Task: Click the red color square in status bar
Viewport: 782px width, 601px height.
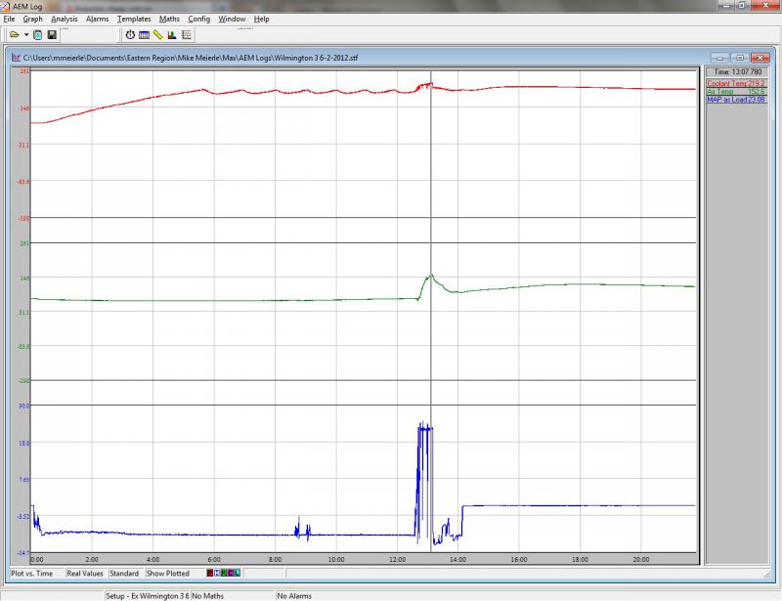Action: tap(211, 574)
